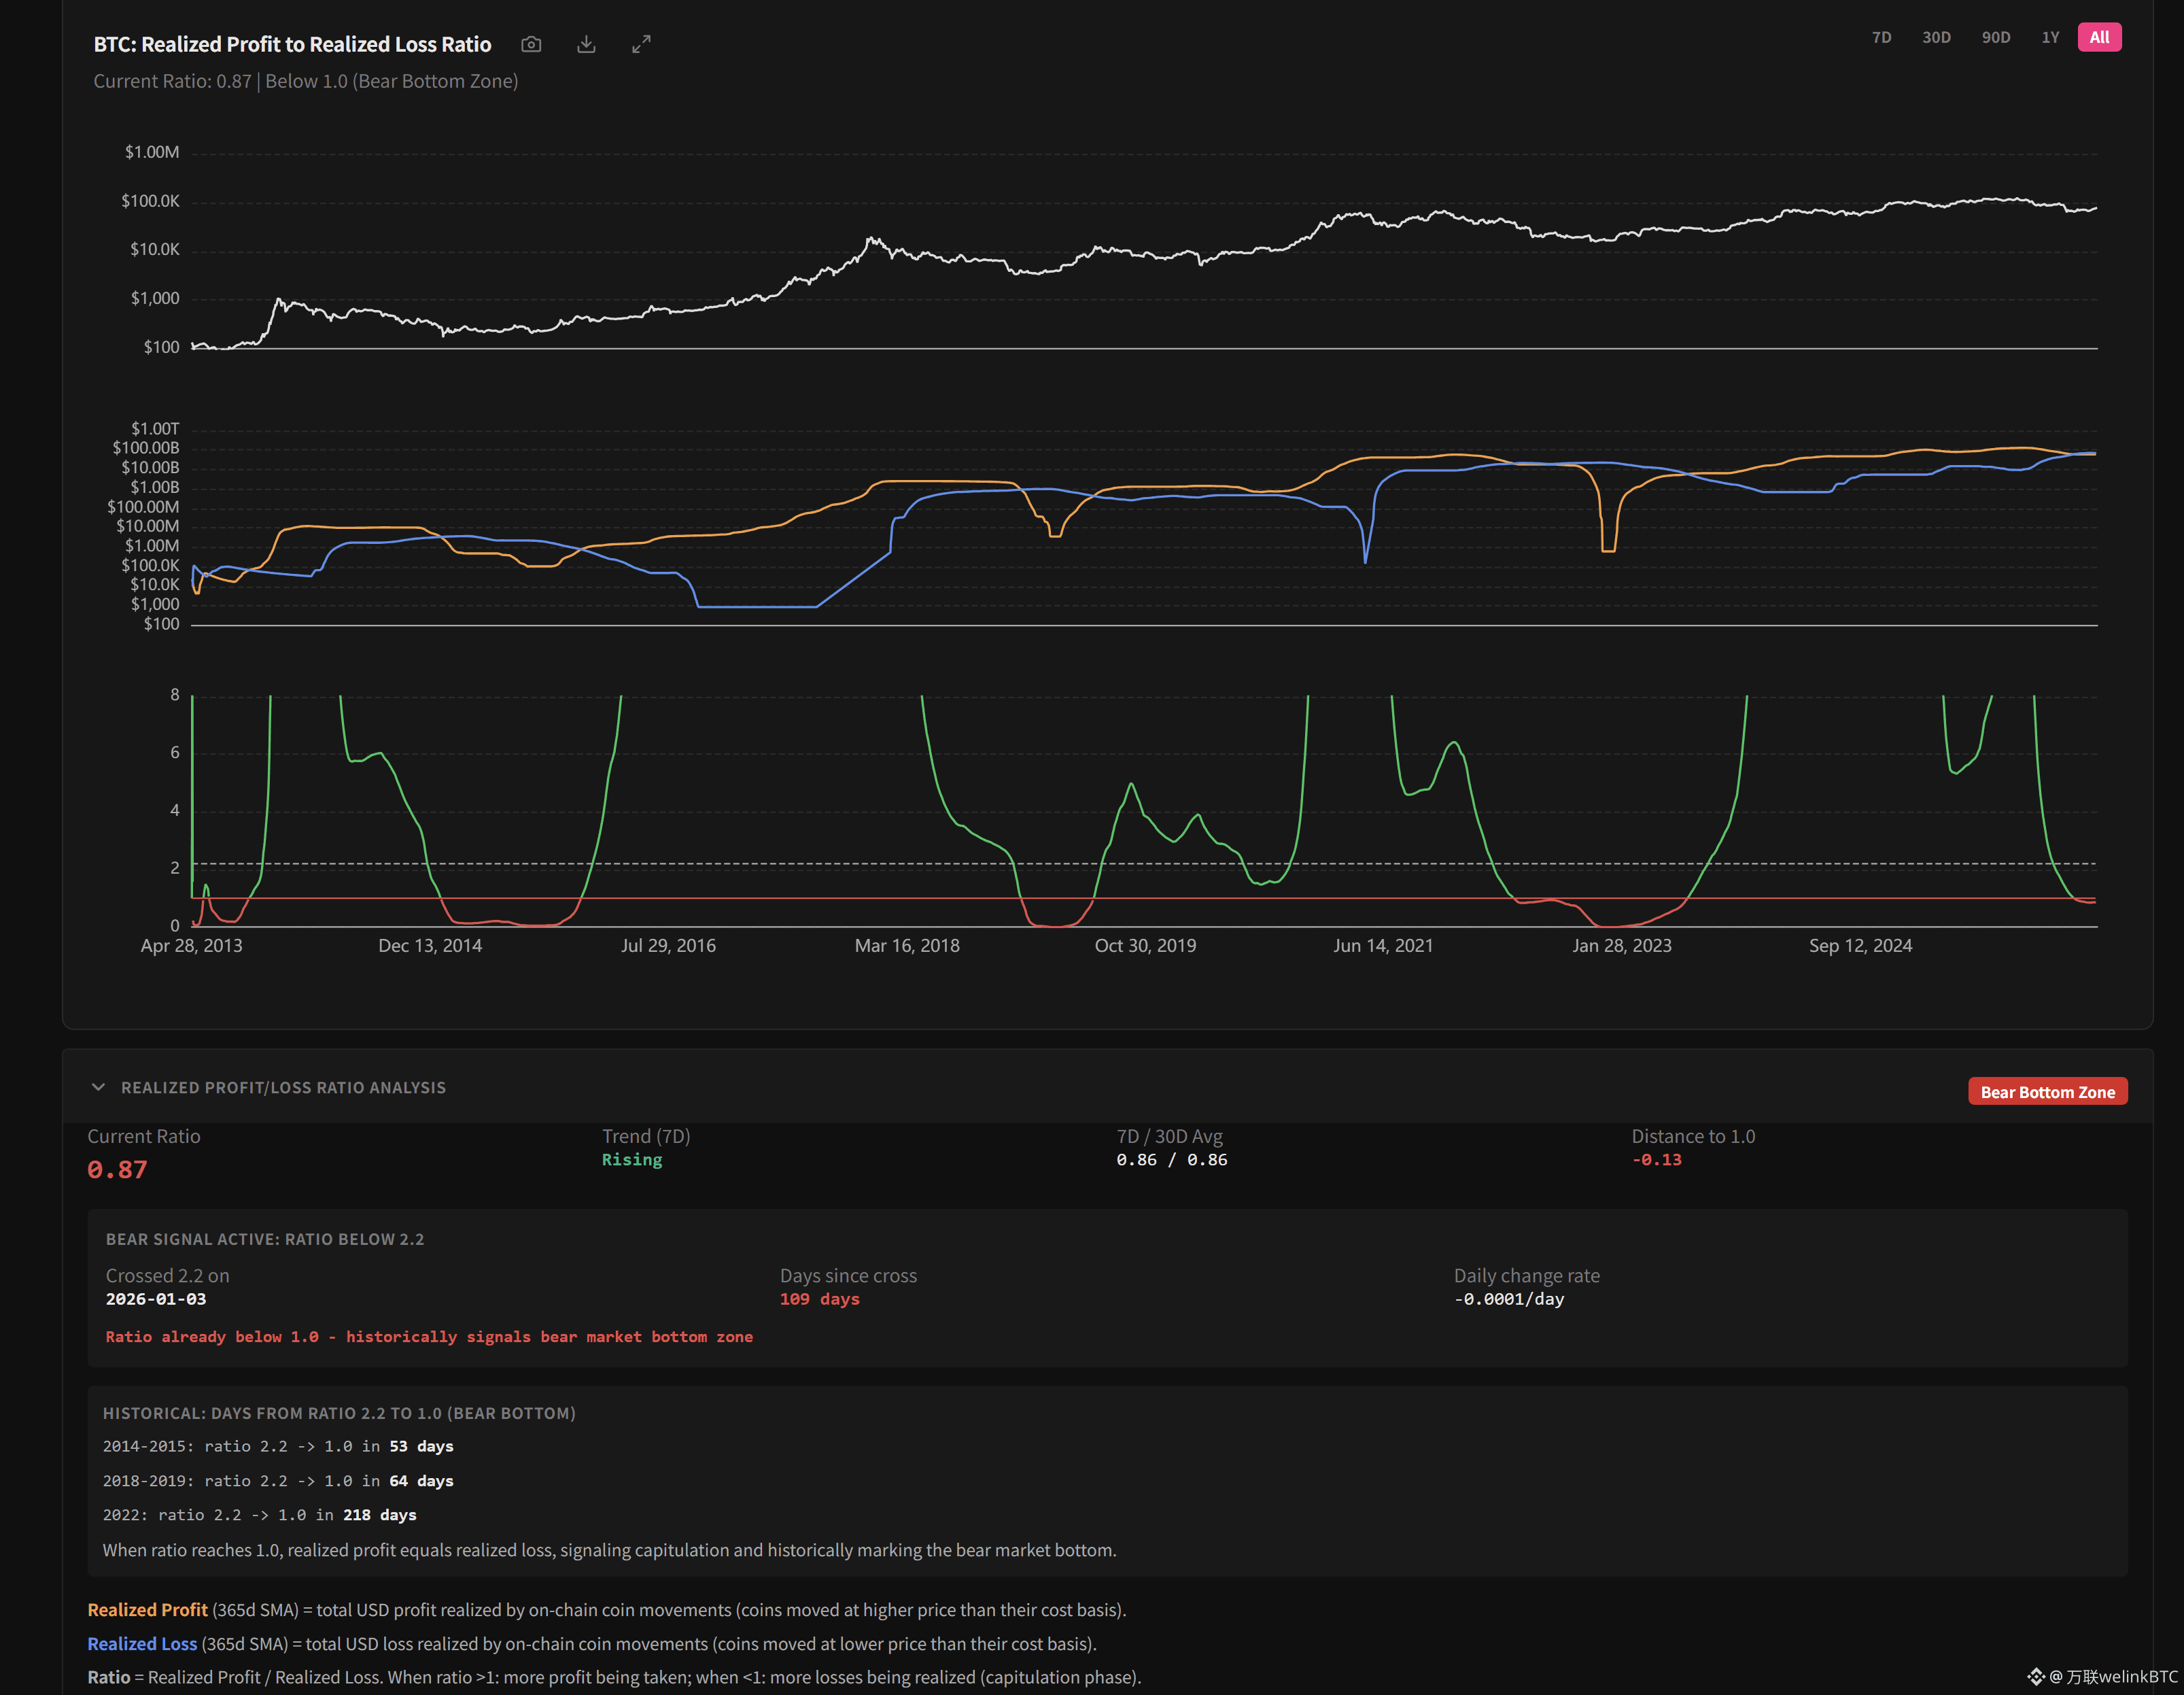The width and height of the screenshot is (2184, 1695).
Task: Click the 109 days value
Action: click(820, 1299)
